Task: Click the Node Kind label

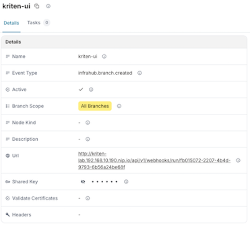Action: tap(24, 122)
